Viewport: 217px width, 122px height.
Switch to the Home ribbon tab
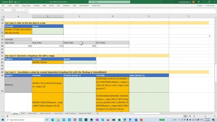coord(10,6)
